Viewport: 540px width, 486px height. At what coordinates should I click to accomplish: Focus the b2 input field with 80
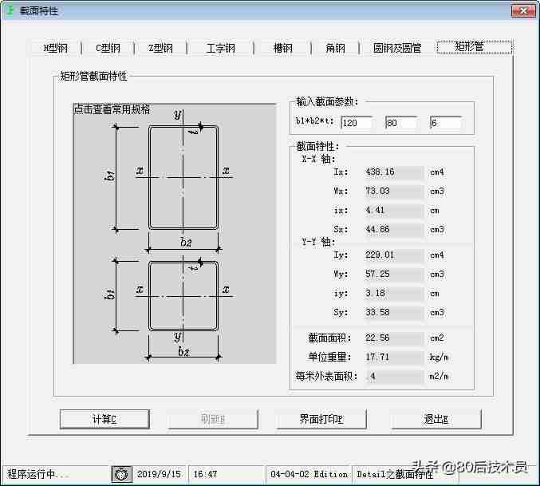(x=401, y=123)
